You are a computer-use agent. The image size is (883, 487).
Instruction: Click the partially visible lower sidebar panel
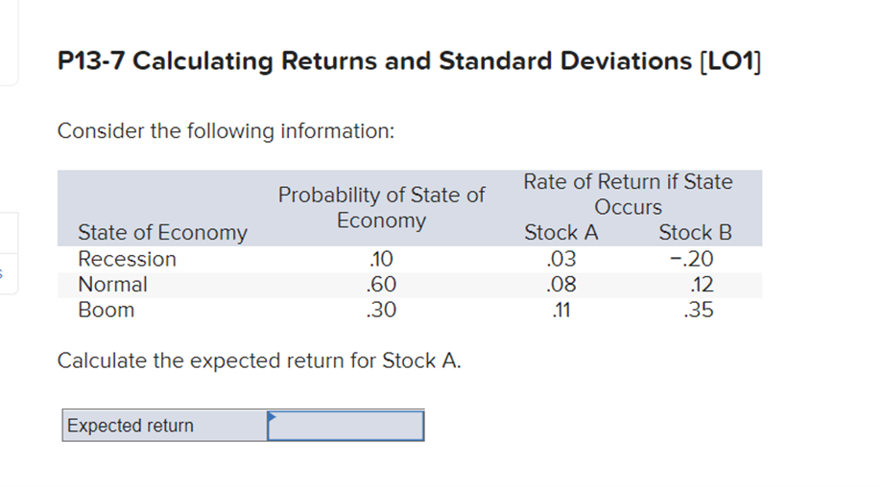click(x=9, y=253)
